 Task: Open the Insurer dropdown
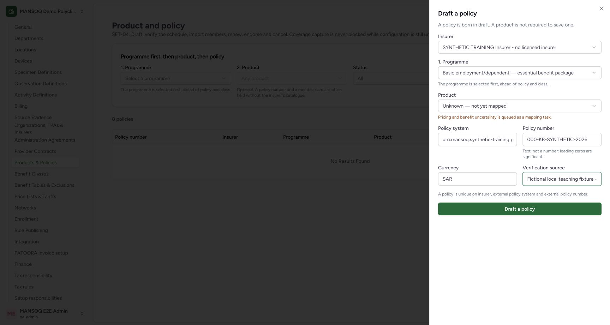[519, 47]
